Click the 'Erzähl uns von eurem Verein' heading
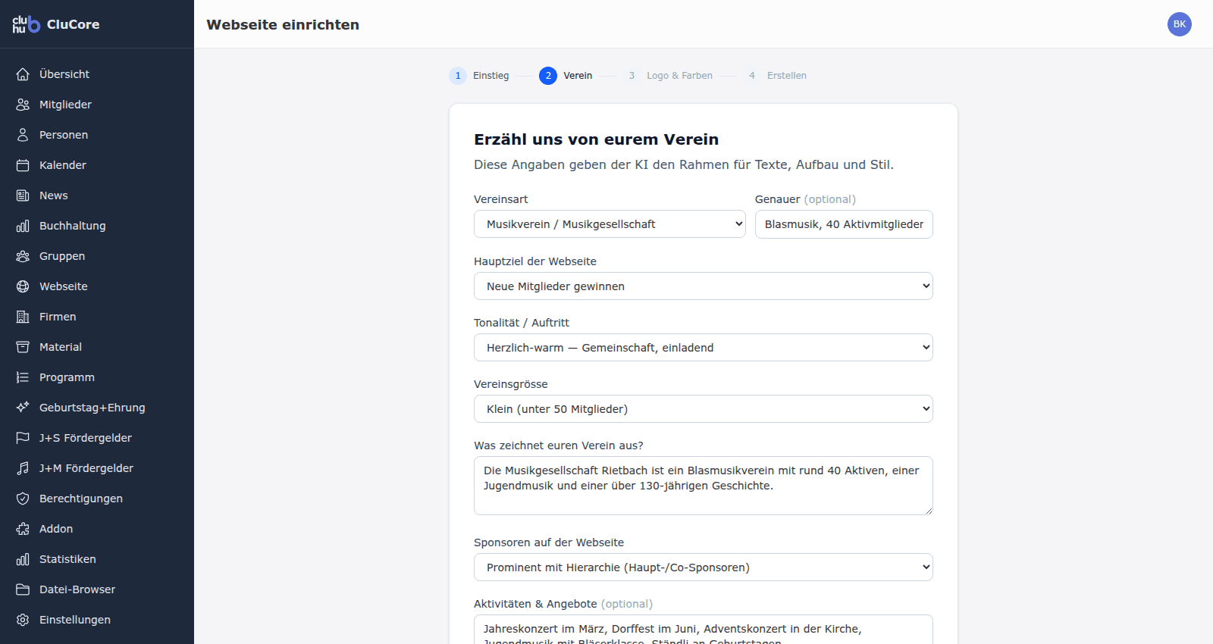The image size is (1213, 644). [596, 139]
